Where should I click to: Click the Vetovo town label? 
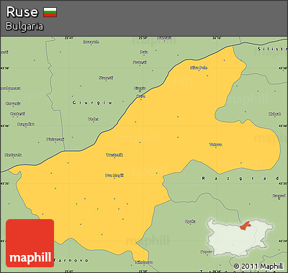pyautogui.click(x=215, y=144)
